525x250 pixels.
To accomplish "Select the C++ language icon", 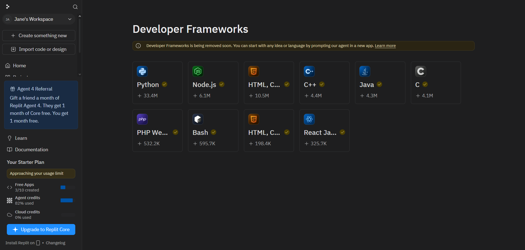I will (x=309, y=71).
